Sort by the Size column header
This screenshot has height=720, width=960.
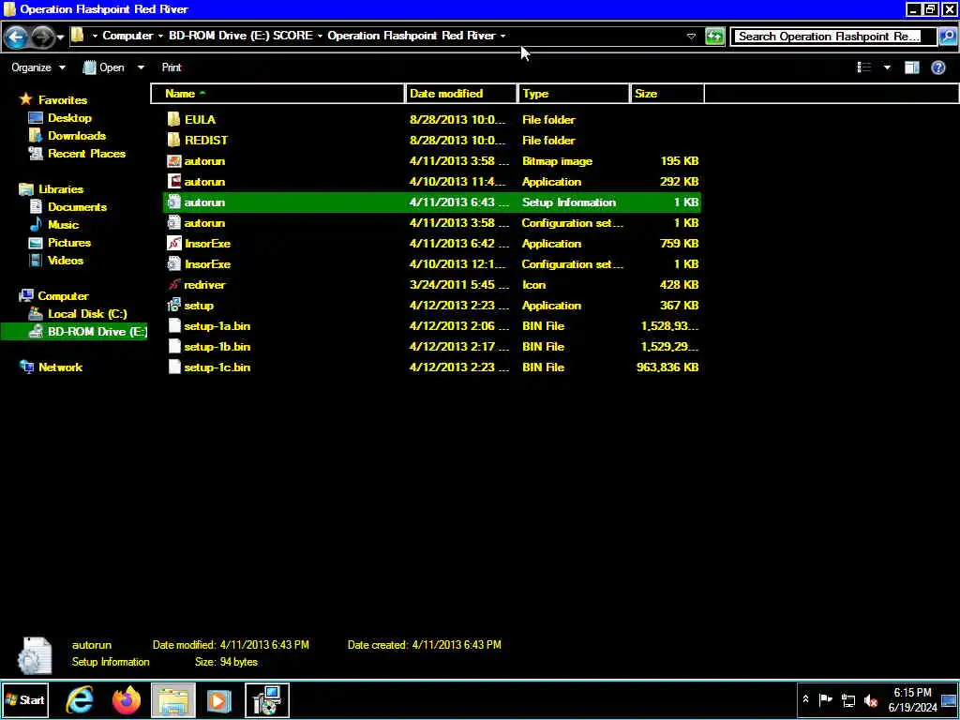point(667,94)
